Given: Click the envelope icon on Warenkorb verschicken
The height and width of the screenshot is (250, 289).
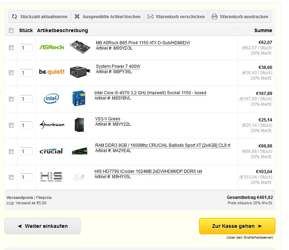Looking at the screenshot, I should [150, 17].
